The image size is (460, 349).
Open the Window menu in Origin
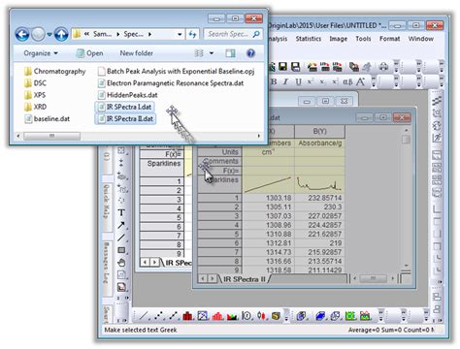tap(420, 39)
